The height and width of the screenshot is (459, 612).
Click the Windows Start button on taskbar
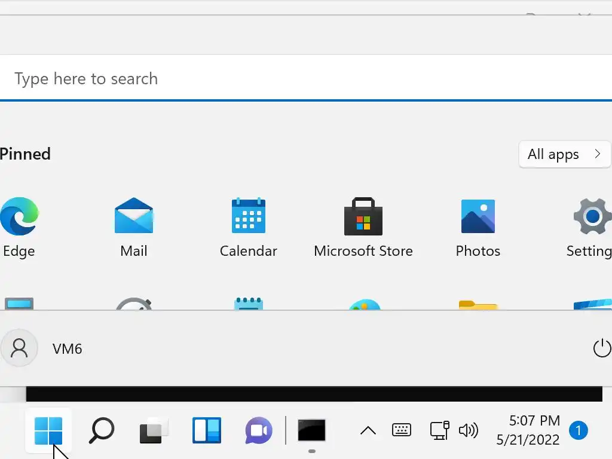(x=48, y=430)
